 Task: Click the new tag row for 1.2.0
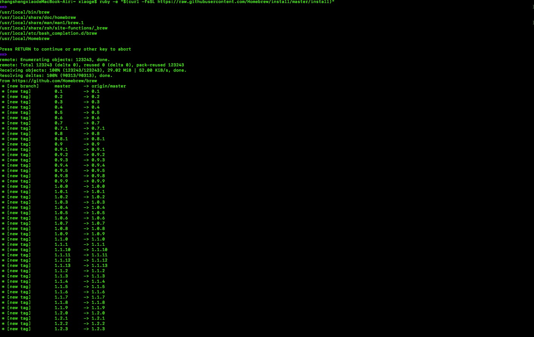tap(53, 313)
